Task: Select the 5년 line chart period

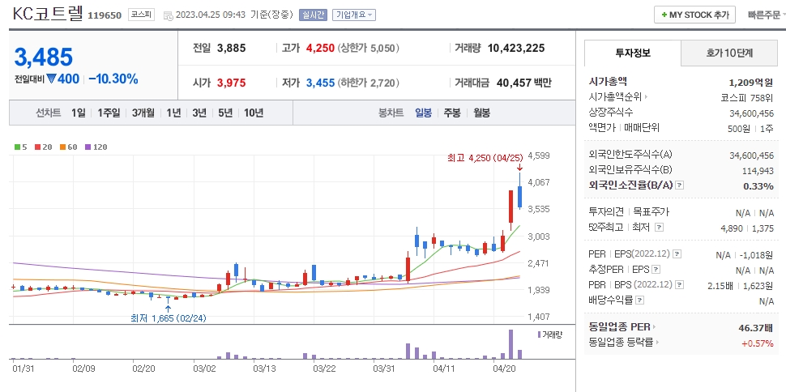Action: coord(225,113)
